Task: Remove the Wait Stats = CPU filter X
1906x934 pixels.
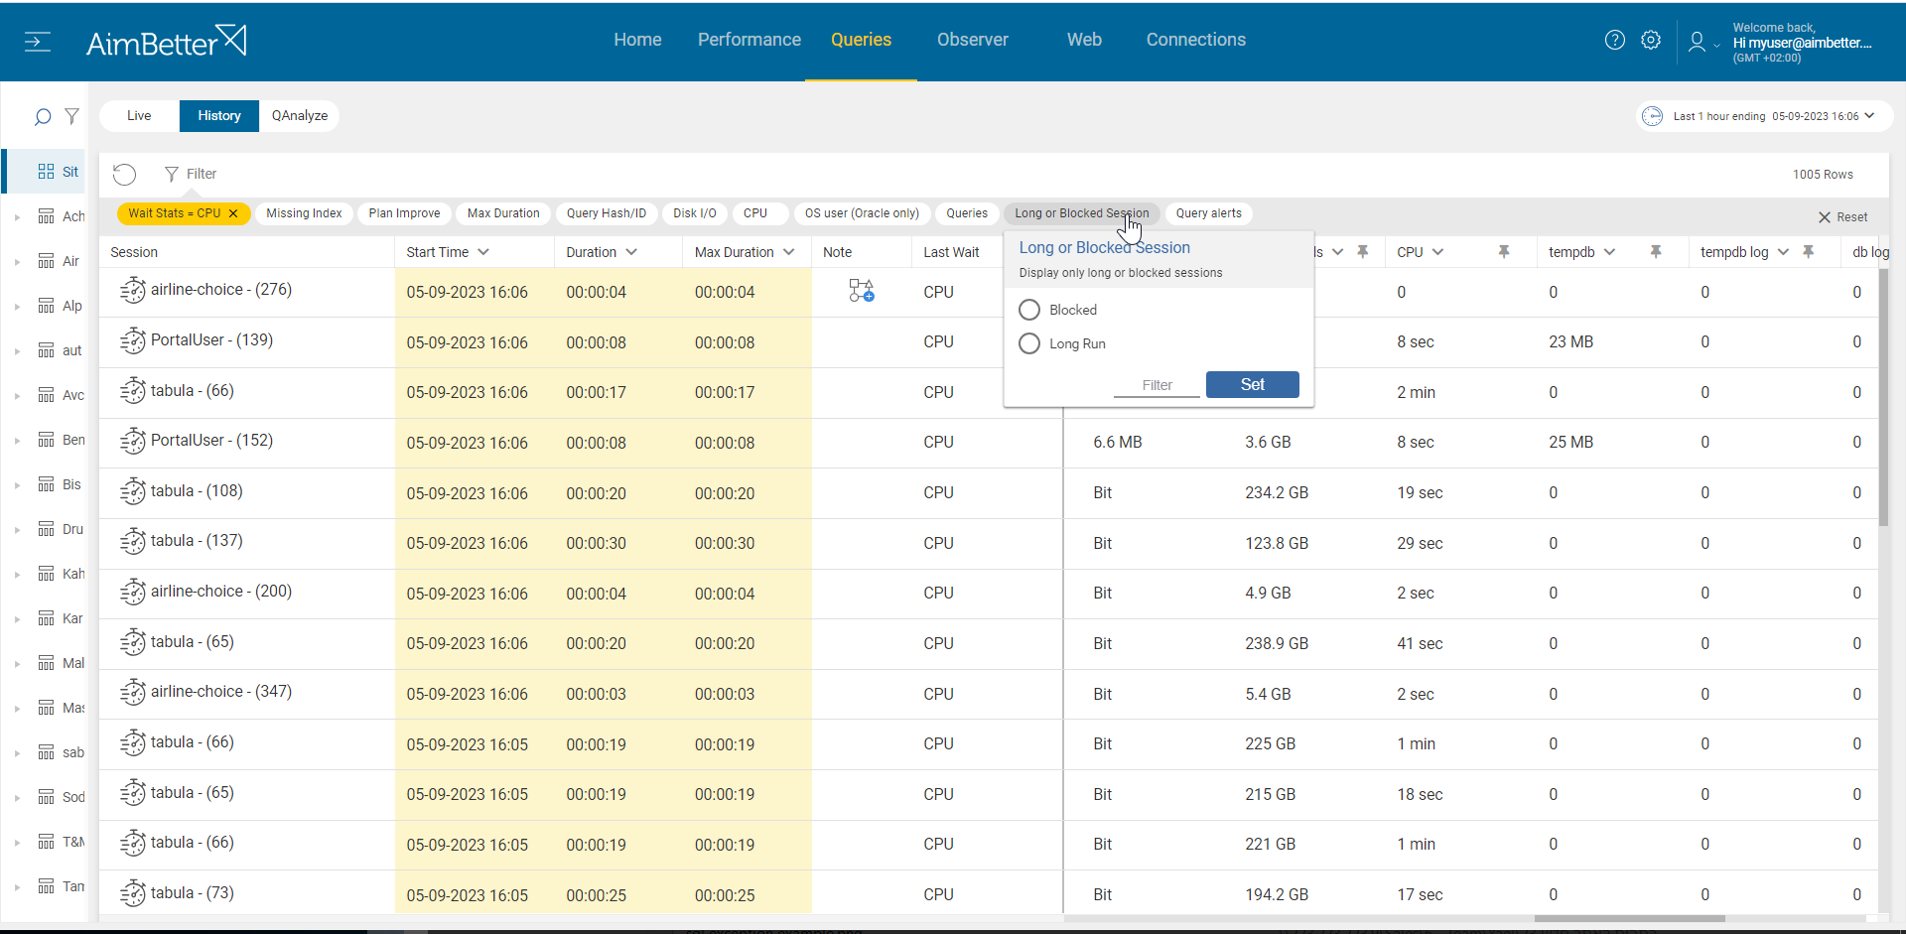Action: pos(233,213)
